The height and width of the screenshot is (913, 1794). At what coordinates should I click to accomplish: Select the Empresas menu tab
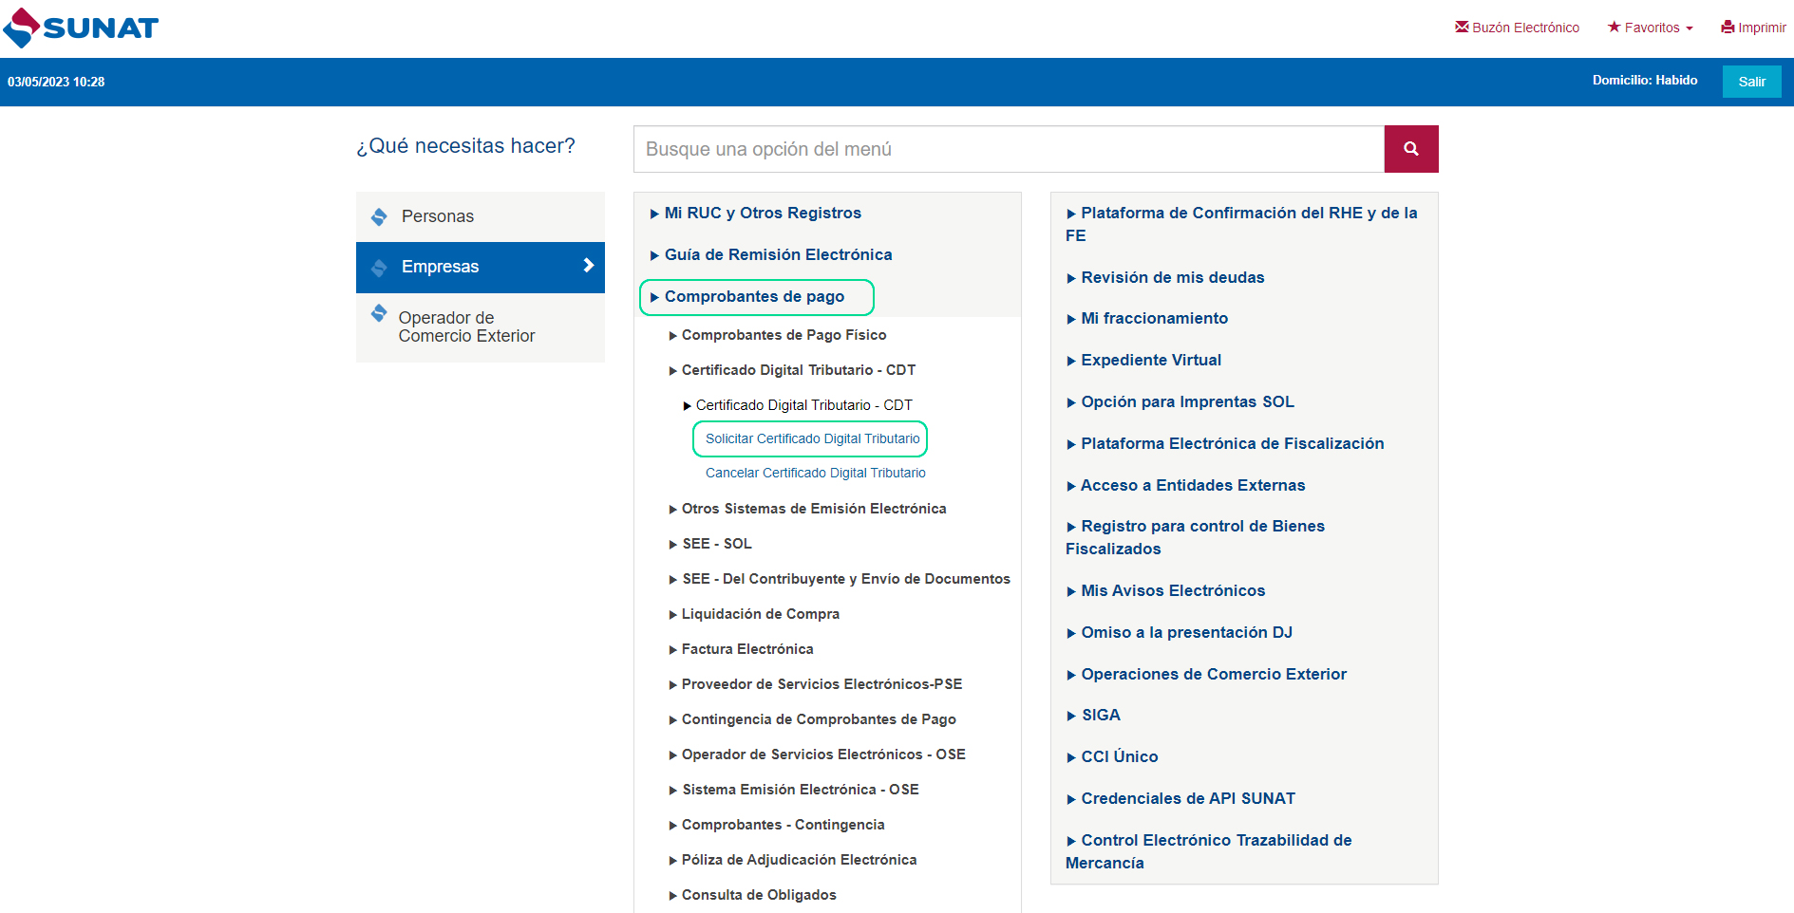[440, 267]
